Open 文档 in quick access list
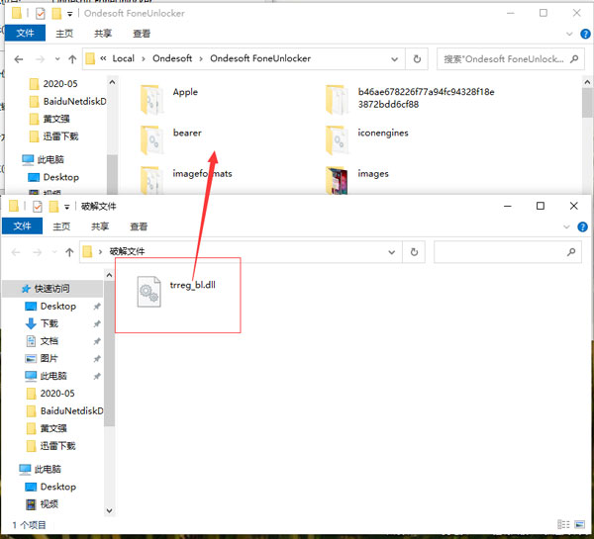Viewport: 594px width, 539px height. pyautogui.click(x=49, y=341)
